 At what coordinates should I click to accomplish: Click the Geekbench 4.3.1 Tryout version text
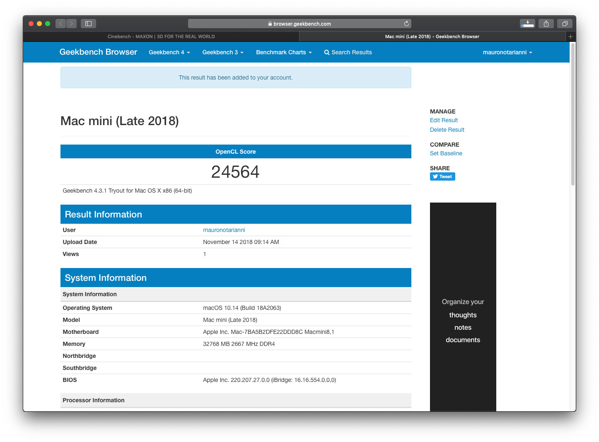[x=127, y=191]
